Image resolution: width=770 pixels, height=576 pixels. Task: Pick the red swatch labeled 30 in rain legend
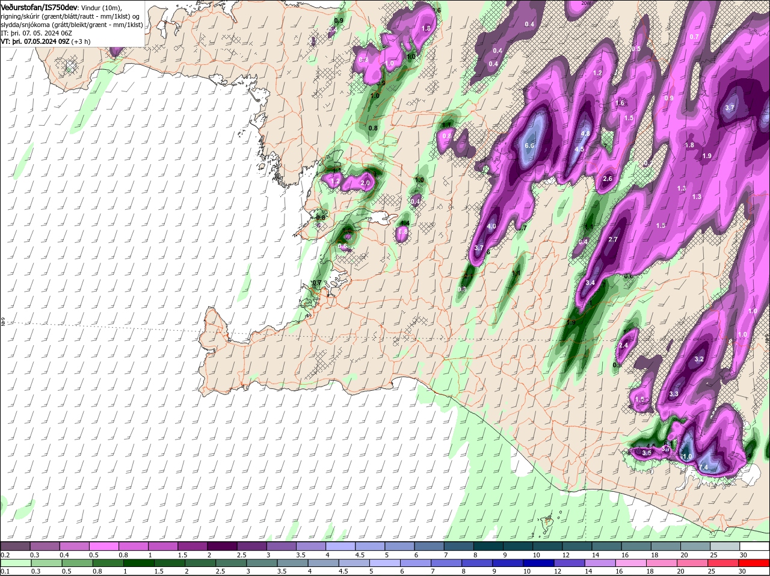pyautogui.click(x=754, y=563)
